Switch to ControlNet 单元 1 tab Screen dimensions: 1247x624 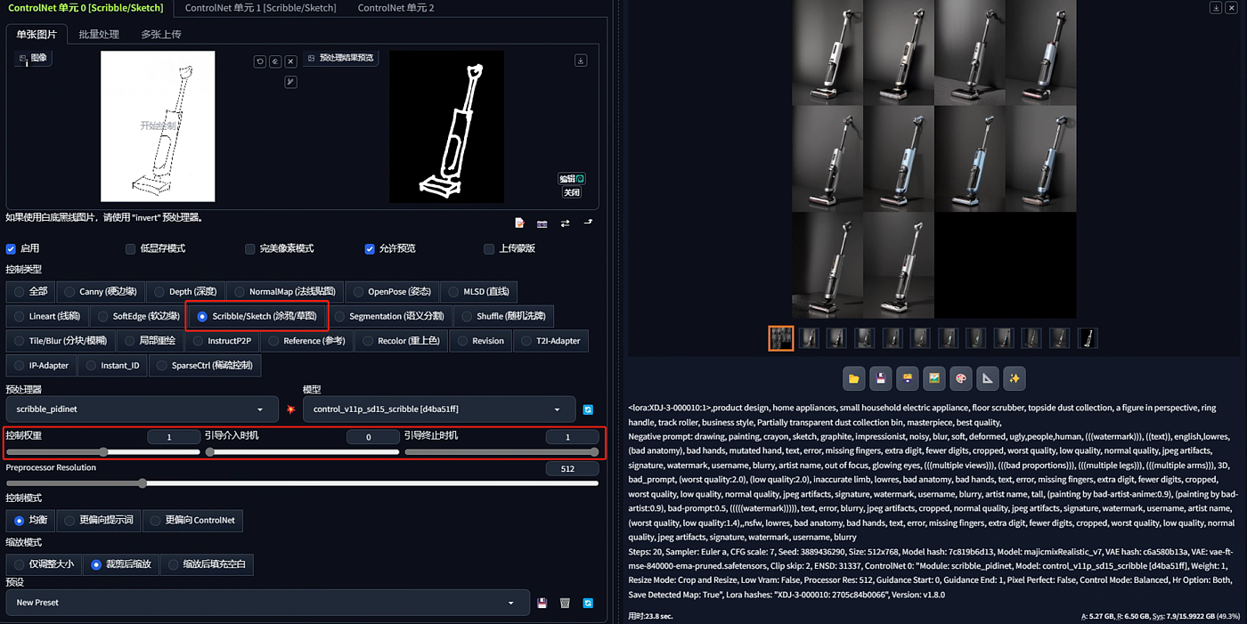[260, 8]
